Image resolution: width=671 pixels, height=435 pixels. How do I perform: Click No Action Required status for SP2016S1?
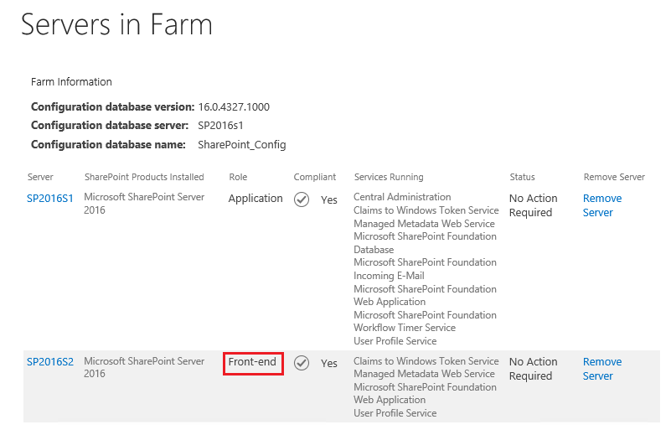(x=534, y=205)
